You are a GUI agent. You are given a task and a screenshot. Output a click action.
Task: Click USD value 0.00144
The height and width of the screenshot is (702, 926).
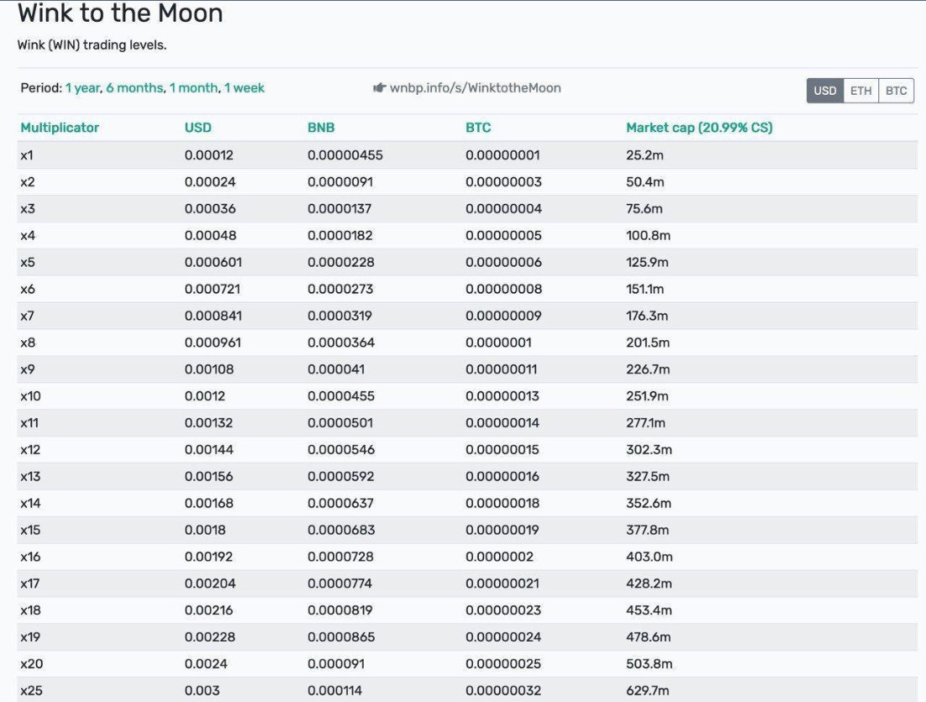click(x=209, y=449)
